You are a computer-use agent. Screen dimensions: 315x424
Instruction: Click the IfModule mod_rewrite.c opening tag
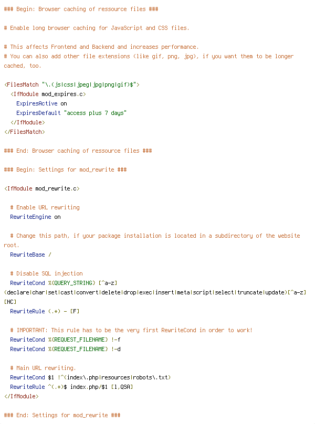click(x=42, y=188)
